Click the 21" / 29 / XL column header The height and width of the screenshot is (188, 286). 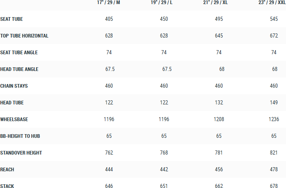tap(219, 3)
